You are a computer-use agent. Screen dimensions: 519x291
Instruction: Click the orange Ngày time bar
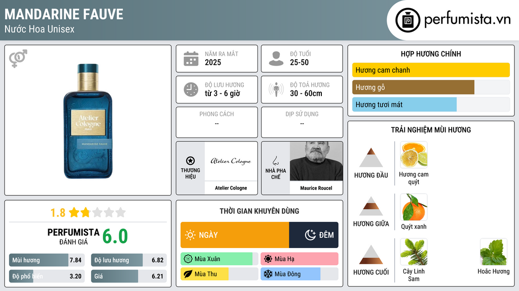pyautogui.click(x=235, y=235)
